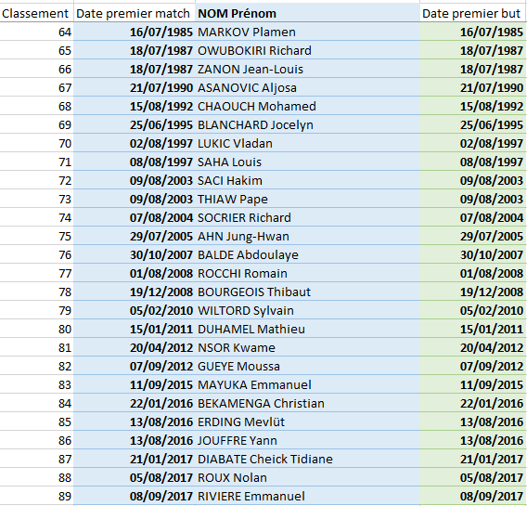
Task: Select ranking cell 89
Action: 36,496
